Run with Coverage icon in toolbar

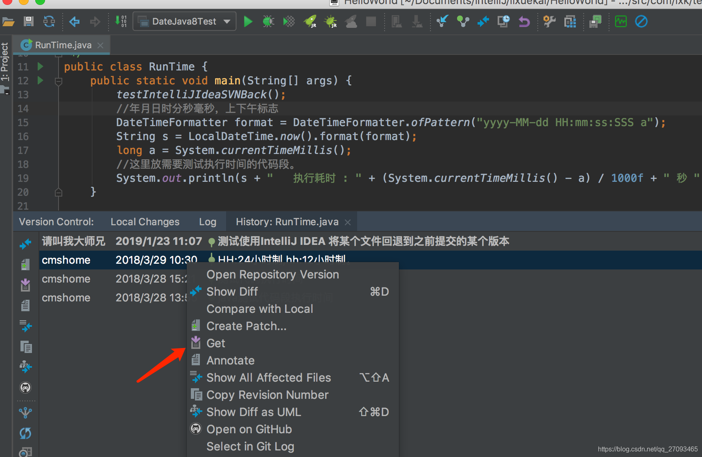point(289,21)
